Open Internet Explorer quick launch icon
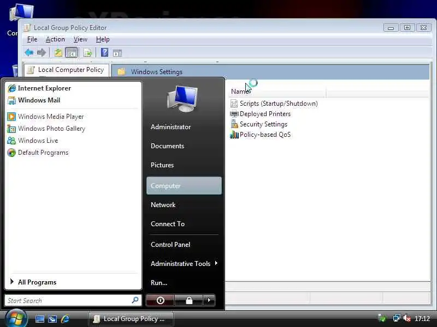Viewport: 437px width, 327px height. pyautogui.click(x=65, y=319)
